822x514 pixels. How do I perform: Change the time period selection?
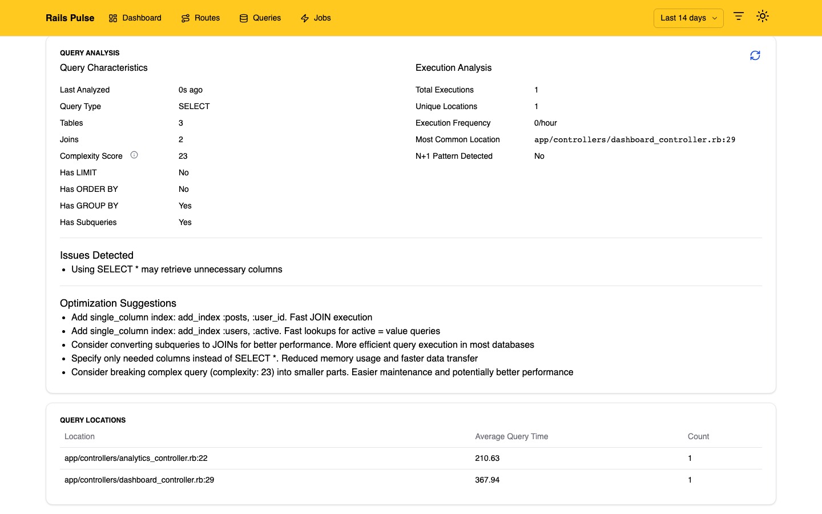pyautogui.click(x=688, y=18)
